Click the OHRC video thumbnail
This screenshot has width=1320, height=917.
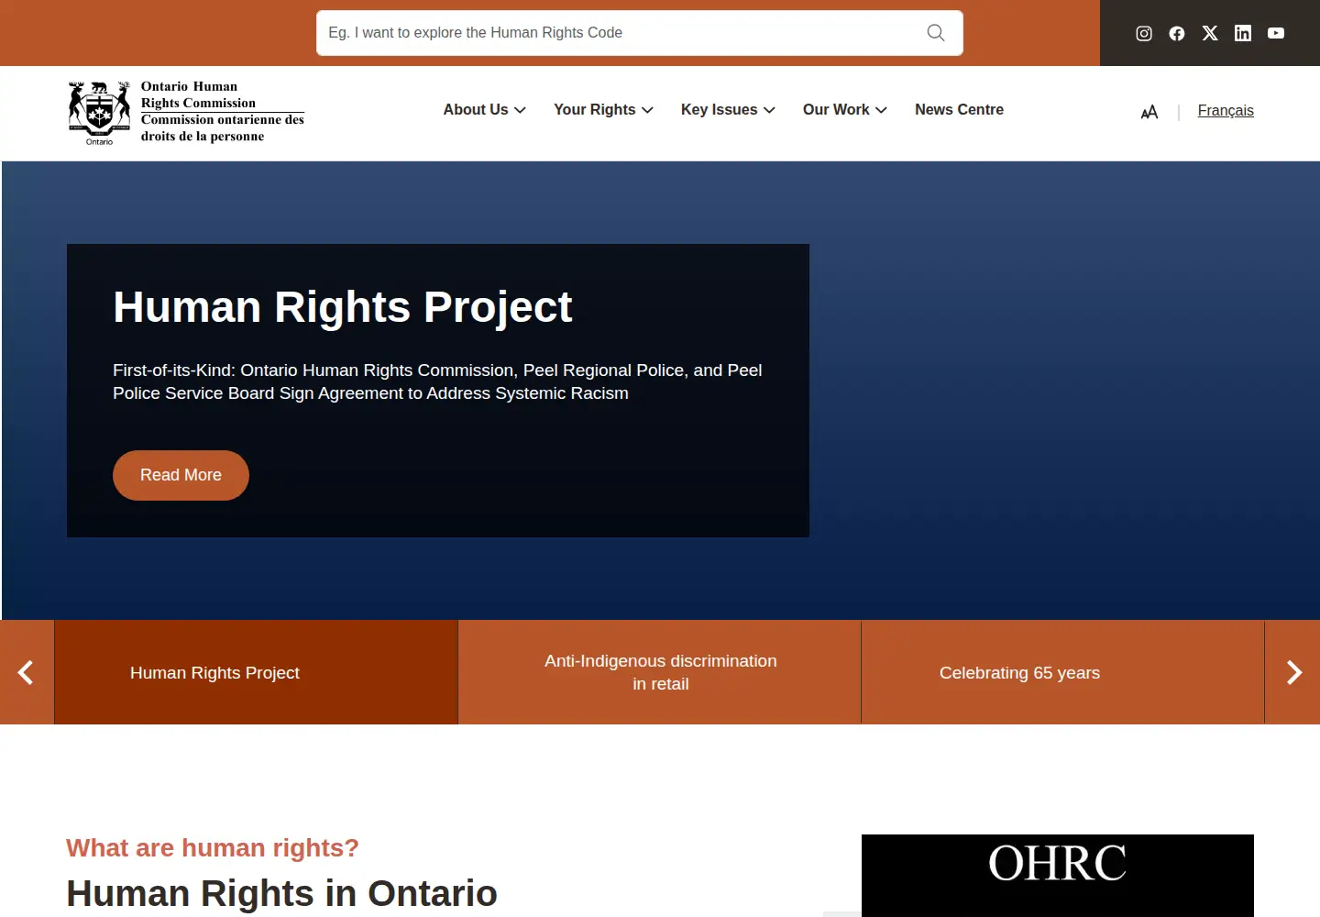pyautogui.click(x=1058, y=876)
